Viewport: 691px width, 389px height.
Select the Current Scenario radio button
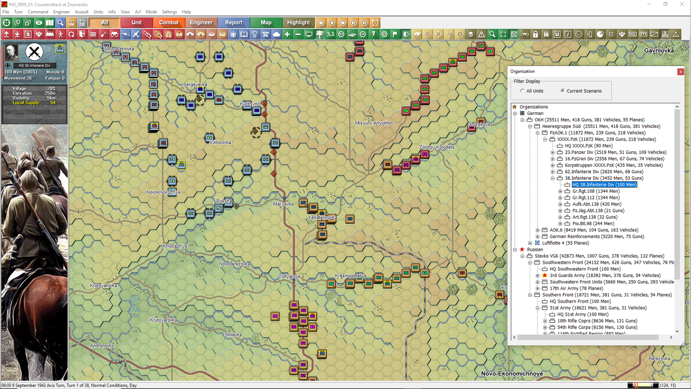[562, 91]
